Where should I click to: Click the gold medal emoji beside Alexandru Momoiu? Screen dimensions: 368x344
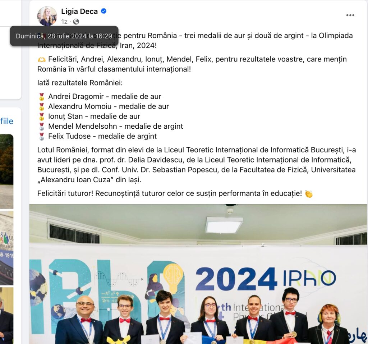pos(42,107)
